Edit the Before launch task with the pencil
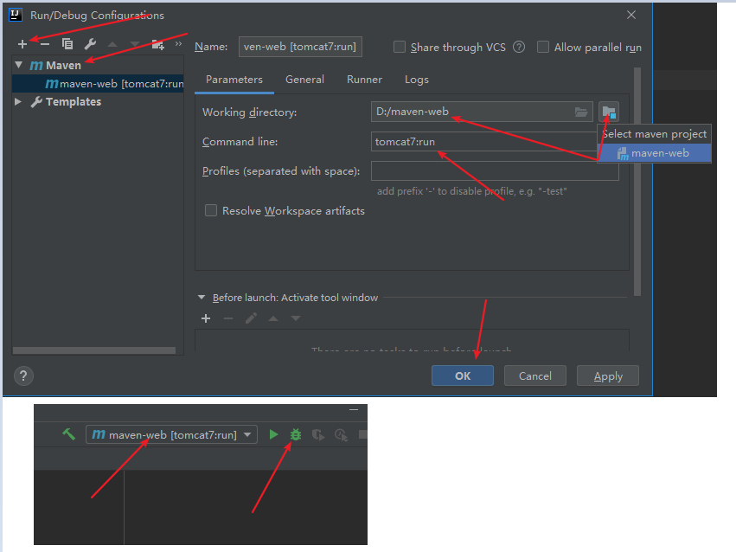736x552 pixels. pyautogui.click(x=251, y=318)
